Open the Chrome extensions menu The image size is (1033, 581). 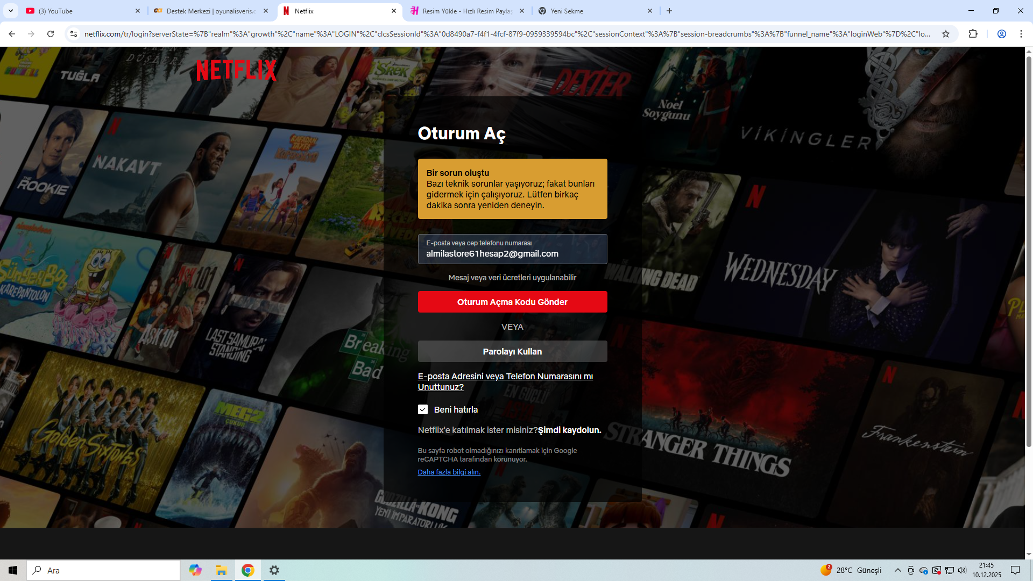click(x=973, y=34)
